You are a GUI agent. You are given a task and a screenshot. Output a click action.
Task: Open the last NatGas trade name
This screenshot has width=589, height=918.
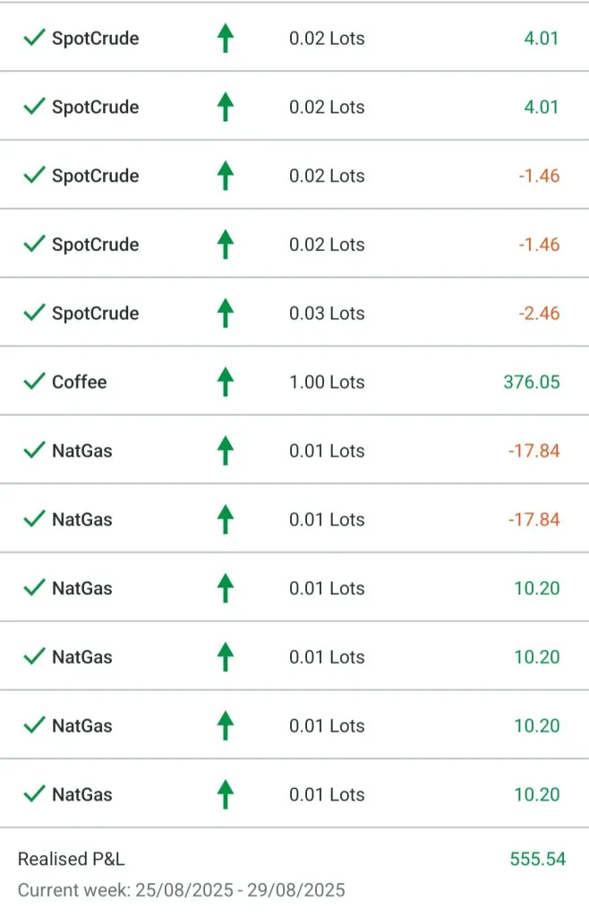81,794
